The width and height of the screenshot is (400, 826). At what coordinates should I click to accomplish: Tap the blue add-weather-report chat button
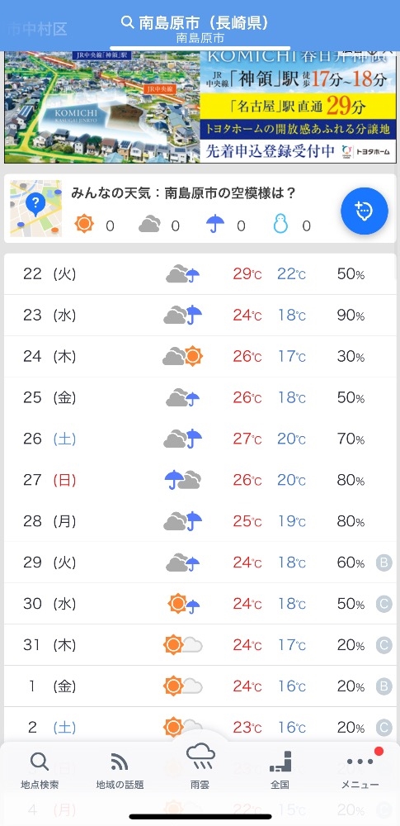pyautogui.click(x=365, y=211)
